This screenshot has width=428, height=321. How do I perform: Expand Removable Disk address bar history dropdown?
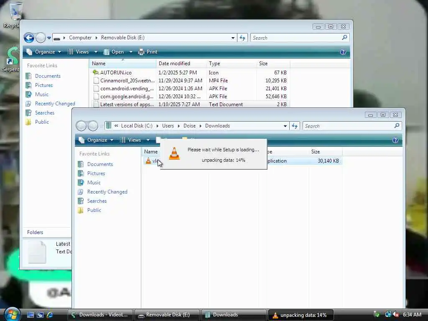click(x=233, y=38)
